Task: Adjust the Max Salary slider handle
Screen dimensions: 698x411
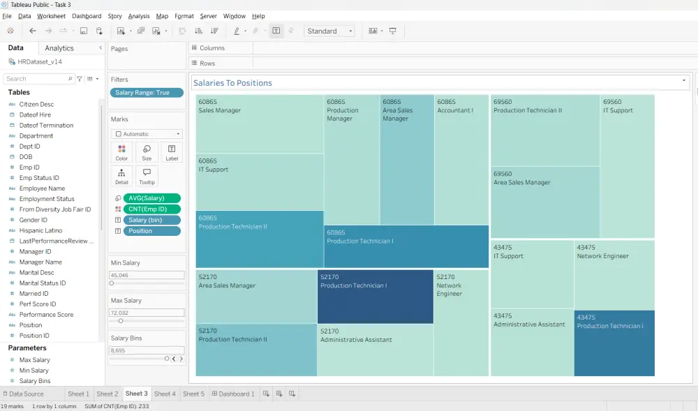Action: (121, 321)
